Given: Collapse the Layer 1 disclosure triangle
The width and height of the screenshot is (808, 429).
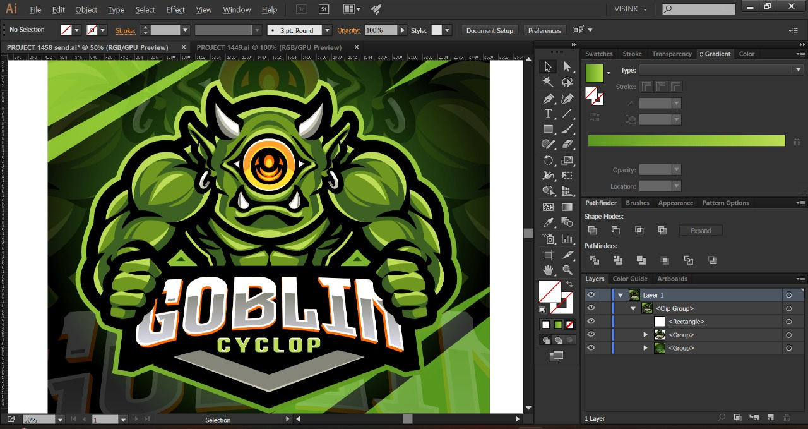Looking at the screenshot, I should (621, 295).
